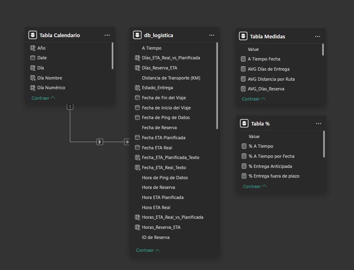Image resolution: width=354 pixels, height=270 pixels.
Task: Collapse the Tabla Medidas field list
Action: click(x=253, y=99)
